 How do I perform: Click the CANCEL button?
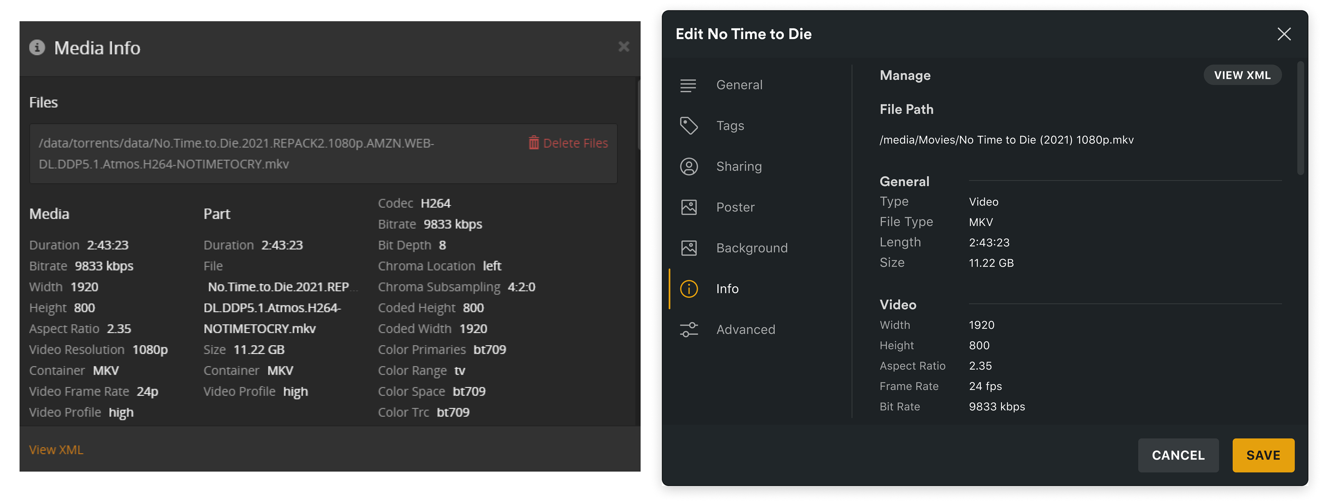(x=1178, y=455)
